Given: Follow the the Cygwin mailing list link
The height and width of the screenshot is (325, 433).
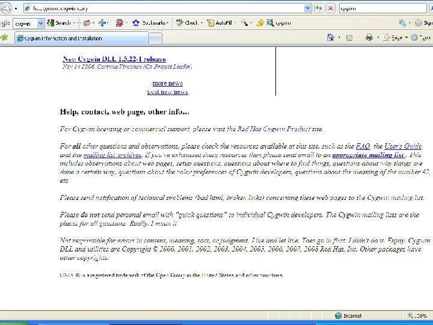Looking at the screenshot, I should pos(390,197).
